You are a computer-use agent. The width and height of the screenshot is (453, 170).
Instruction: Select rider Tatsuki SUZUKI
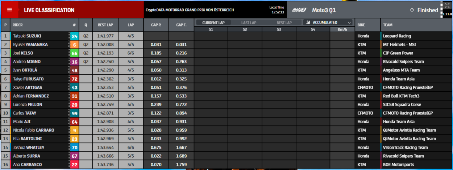[27, 36]
